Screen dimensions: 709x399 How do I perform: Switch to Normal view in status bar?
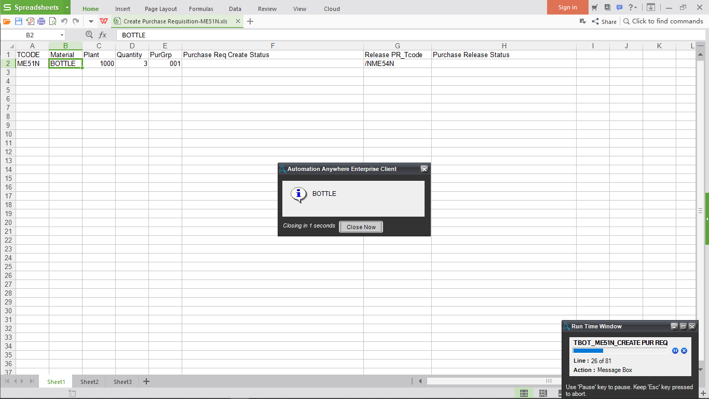(x=524, y=393)
